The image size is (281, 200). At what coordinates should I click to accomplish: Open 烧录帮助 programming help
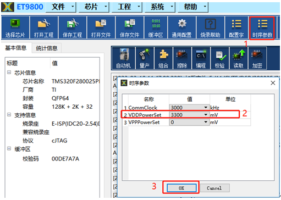[210, 27]
